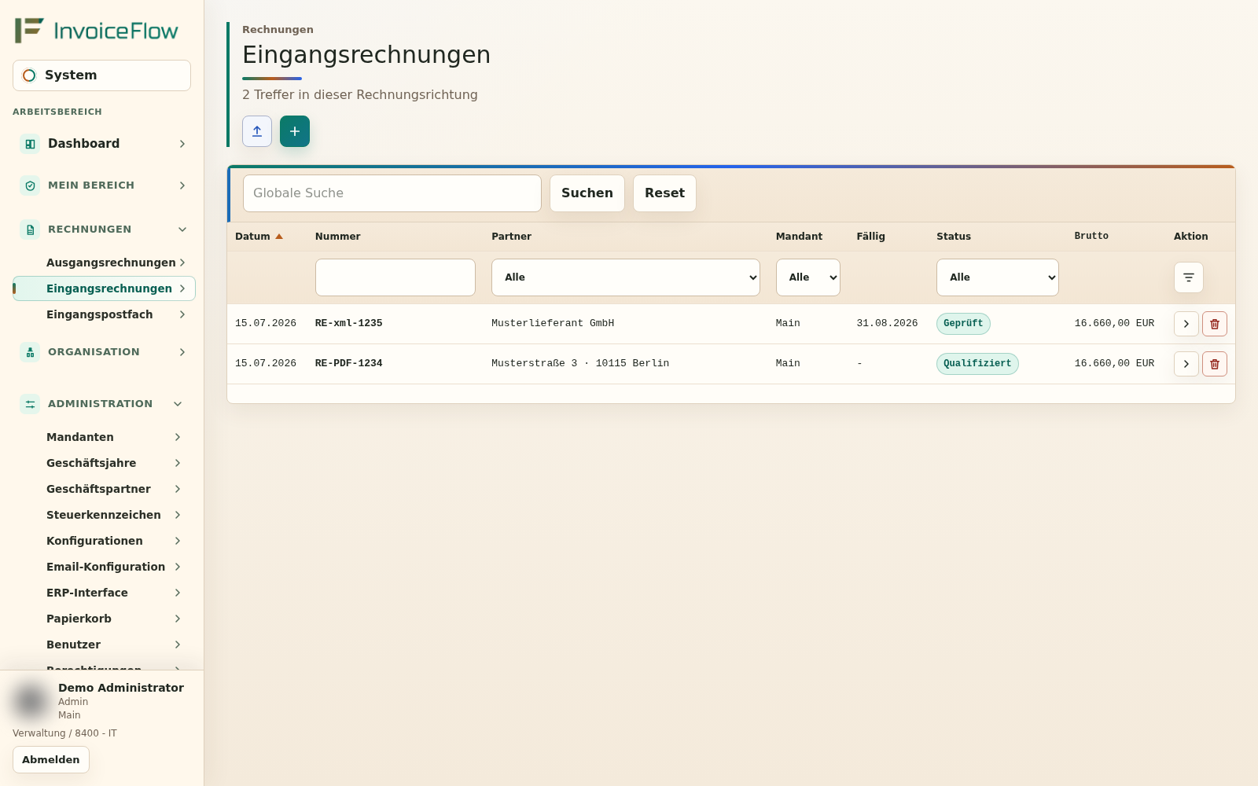Collapse the Rechnungen section chevron
The height and width of the screenshot is (786, 1258).
point(182,230)
